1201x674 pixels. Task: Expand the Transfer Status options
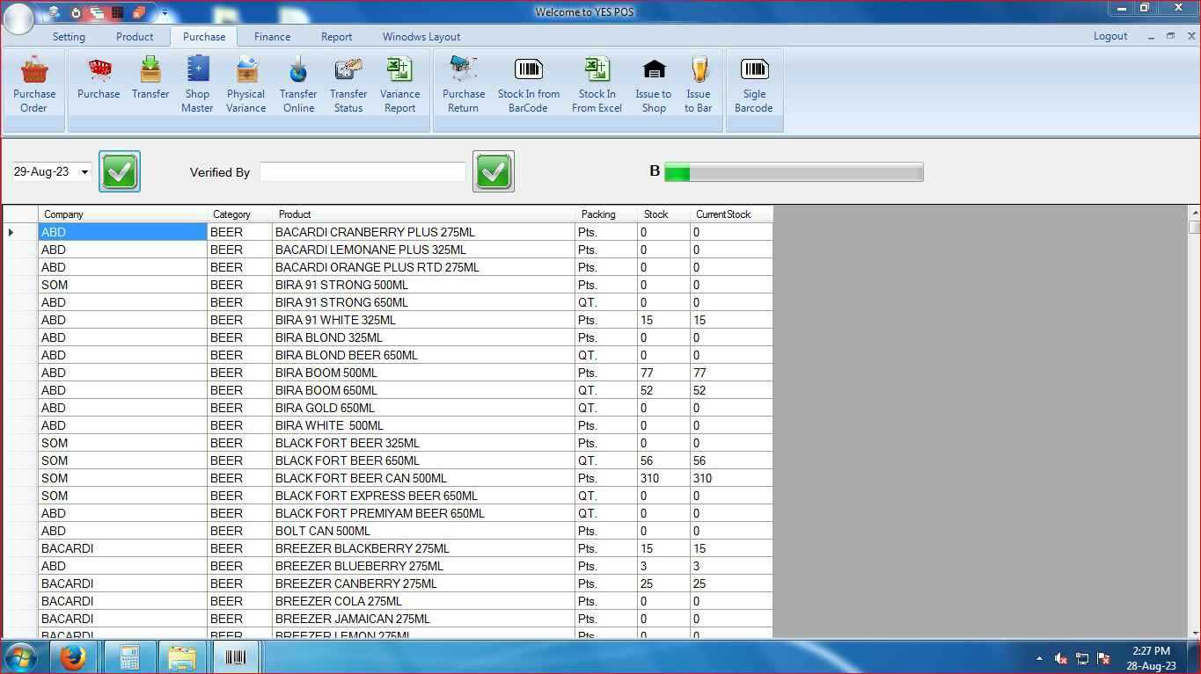(x=348, y=83)
